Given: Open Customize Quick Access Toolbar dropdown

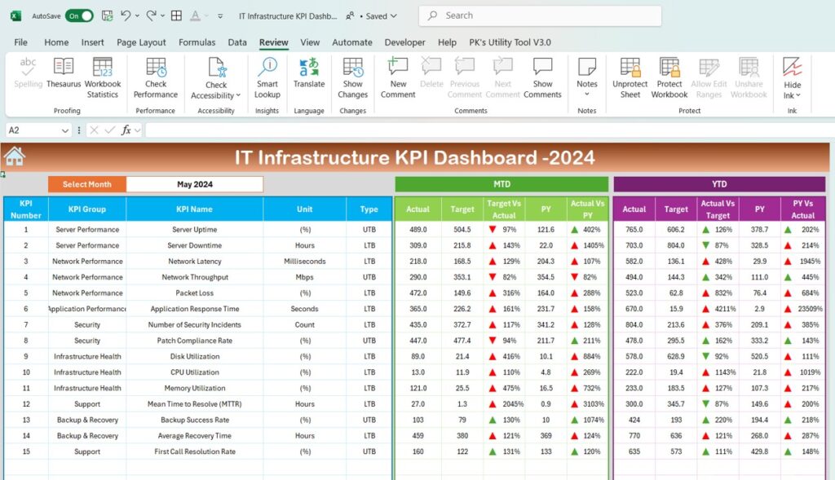Looking at the screenshot, I should point(220,16).
